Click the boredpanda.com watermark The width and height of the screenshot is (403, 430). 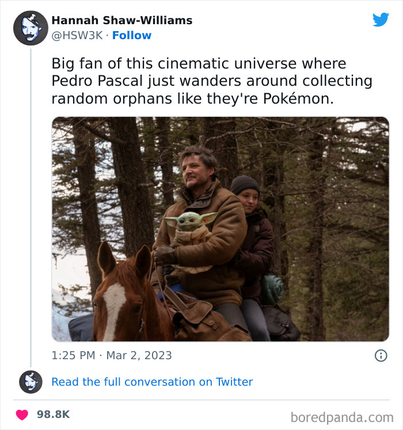(x=342, y=416)
